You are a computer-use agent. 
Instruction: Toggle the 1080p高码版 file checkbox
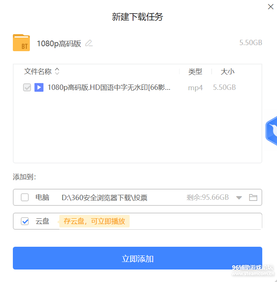(27, 88)
